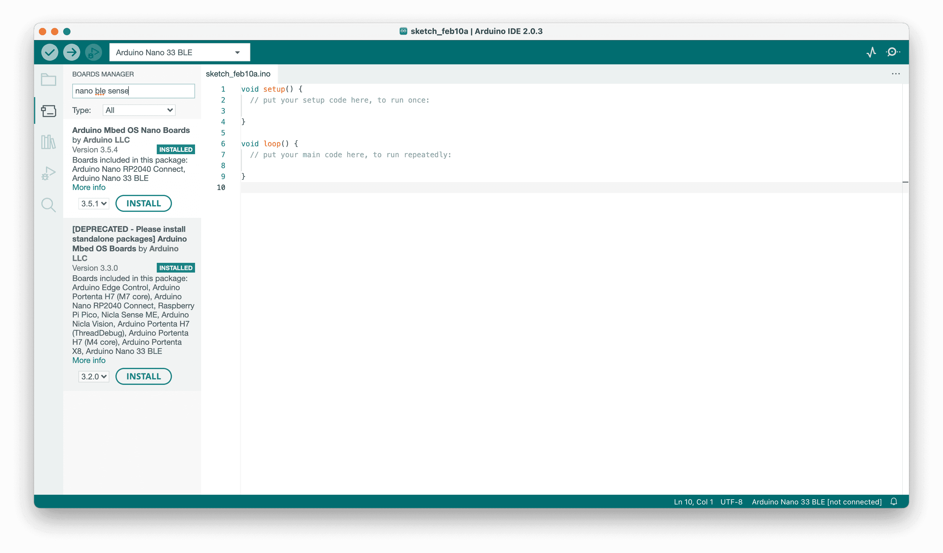Open the Library Manager sidebar icon
The width and height of the screenshot is (943, 553).
[49, 142]
